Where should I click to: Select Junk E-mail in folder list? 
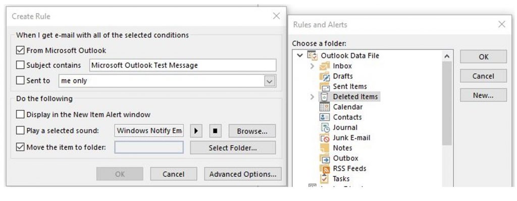(351, 138)
